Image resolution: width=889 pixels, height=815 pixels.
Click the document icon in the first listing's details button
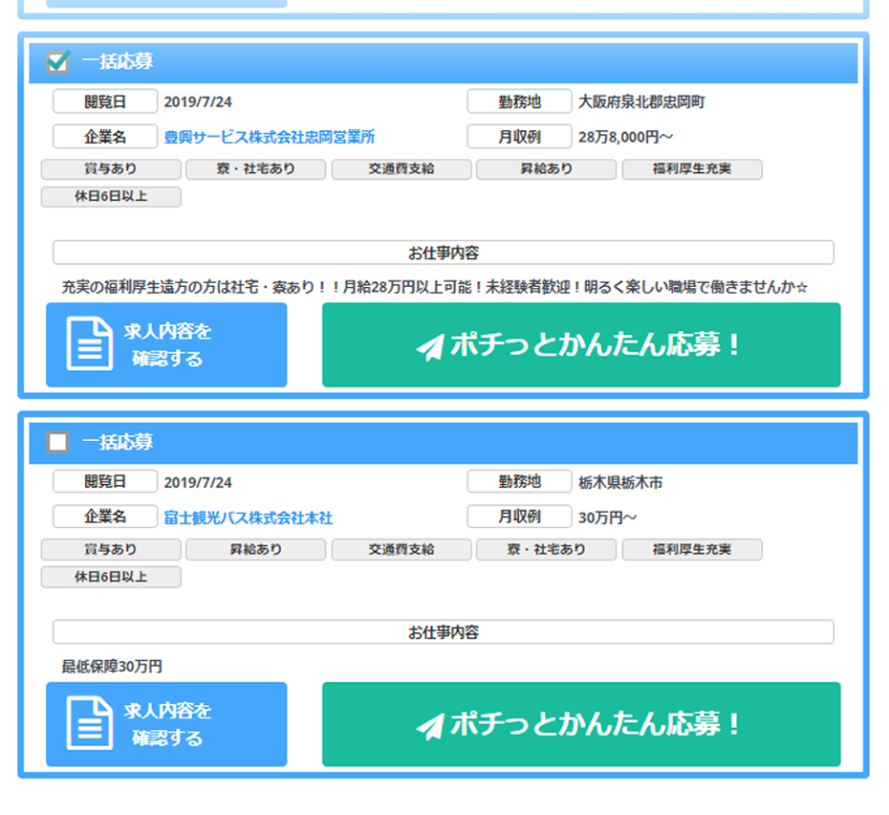tap(89, 344)
